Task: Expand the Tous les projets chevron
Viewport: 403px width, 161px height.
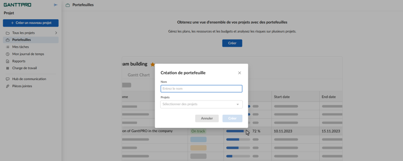Action: [x=56, y=33]
